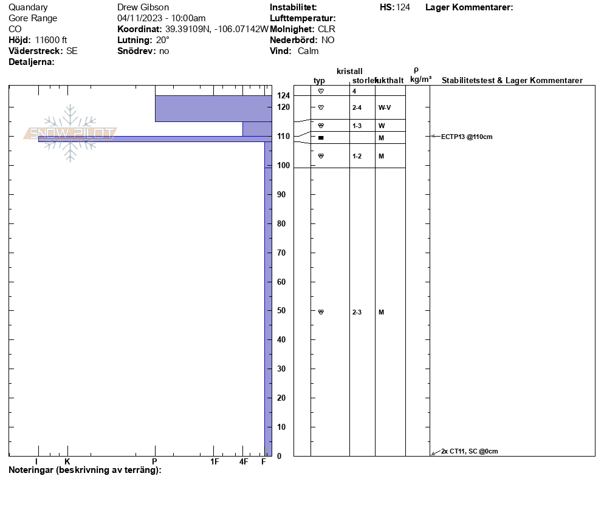Select the black ice layer symbol
Viewport: 604px width, 510px height.
pyautogui.click(x=321, y=138)
